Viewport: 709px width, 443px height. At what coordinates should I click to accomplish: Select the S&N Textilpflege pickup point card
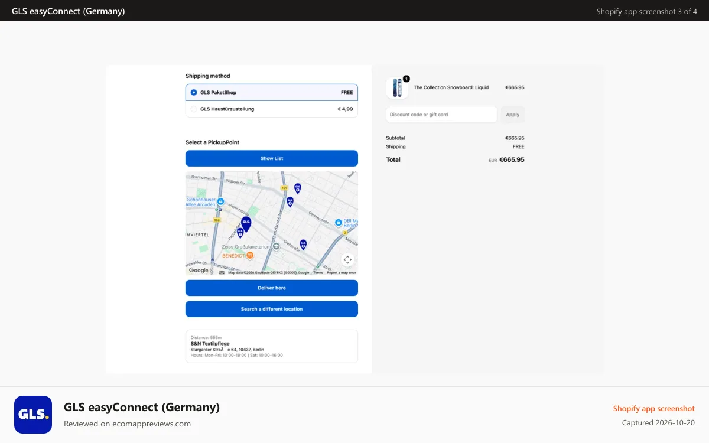[x=272, y=346]
